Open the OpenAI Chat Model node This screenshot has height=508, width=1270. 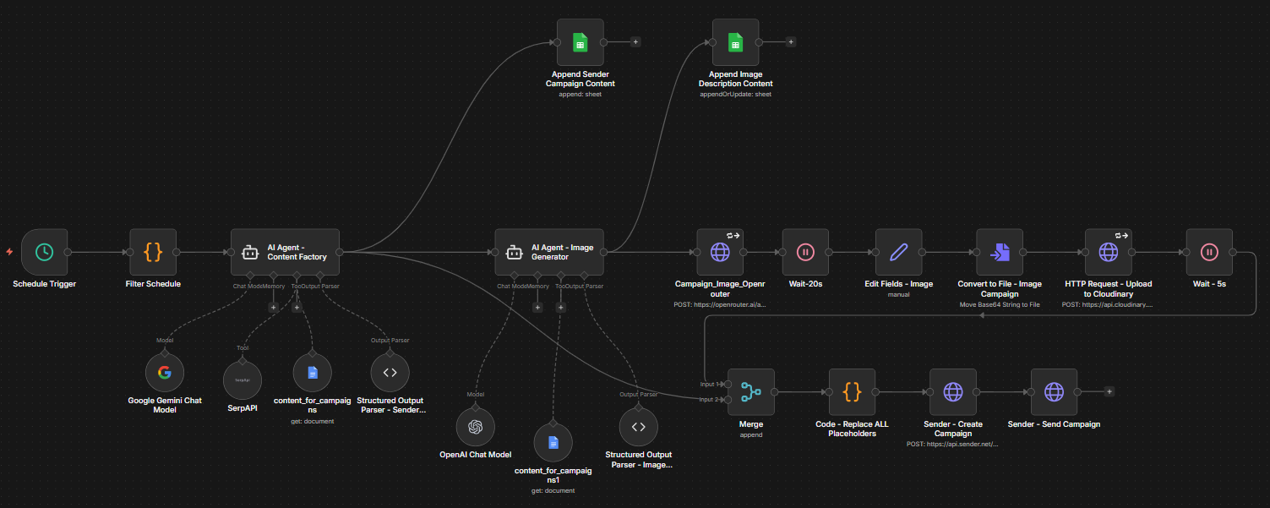pos(475,427)
